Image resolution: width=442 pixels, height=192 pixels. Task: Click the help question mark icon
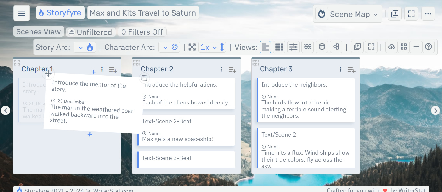pos(428,47)
